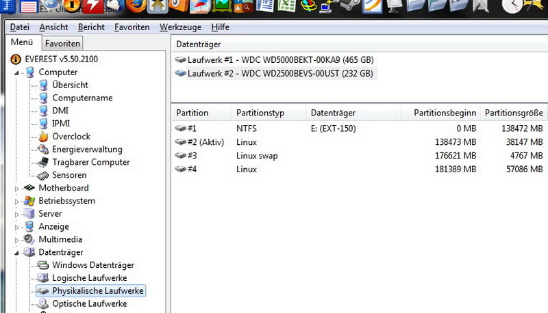The image size is (548, 313).
Task: Open the Excel icon in top dock
Action: click(x=286, y=8)
